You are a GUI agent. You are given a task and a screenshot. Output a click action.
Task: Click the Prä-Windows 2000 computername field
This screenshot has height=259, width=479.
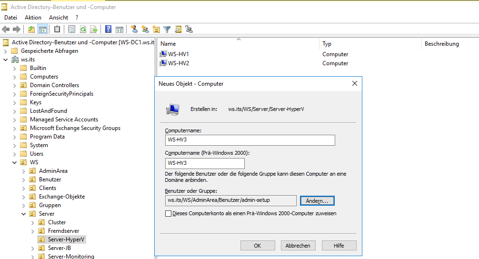click(205, 163)
